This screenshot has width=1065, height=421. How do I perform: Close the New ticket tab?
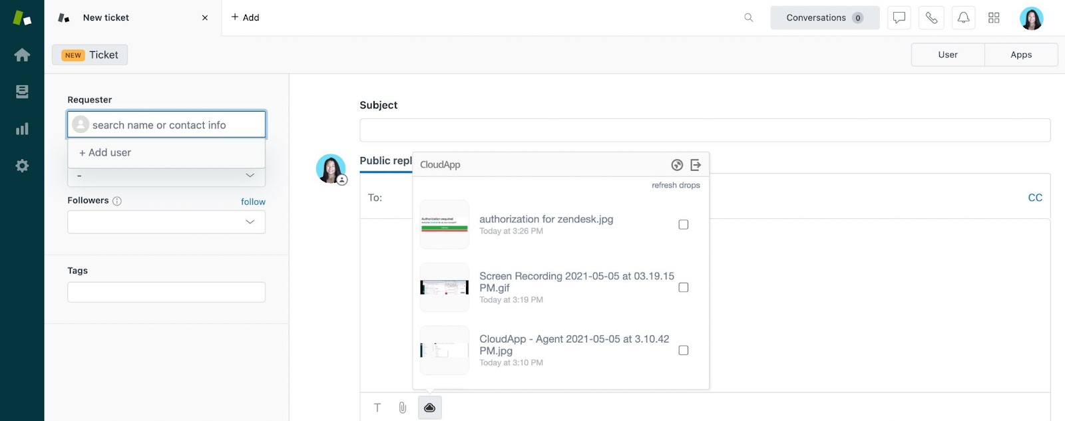click(205, 18)
